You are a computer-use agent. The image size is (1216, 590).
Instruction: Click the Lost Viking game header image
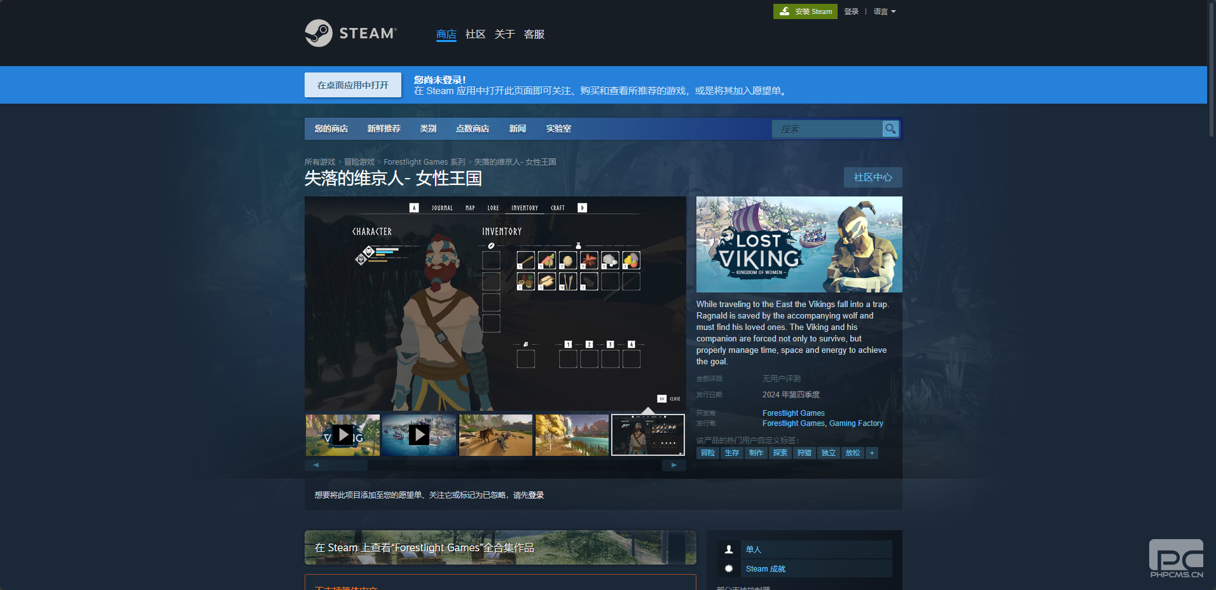click(799, 244)
